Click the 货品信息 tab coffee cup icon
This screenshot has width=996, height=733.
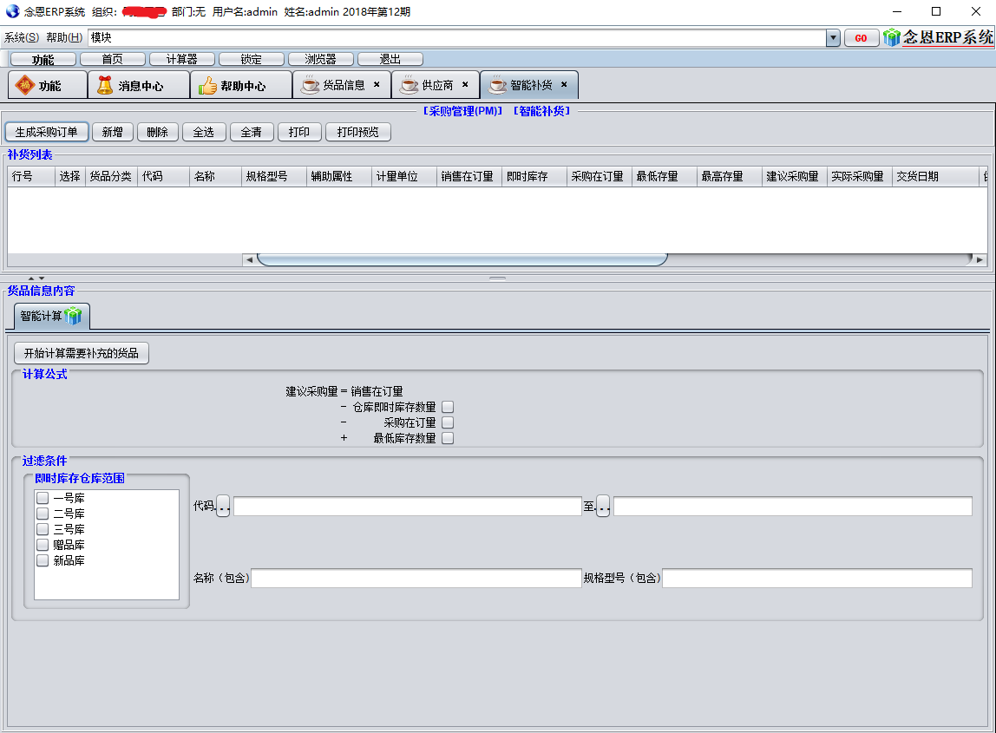310,85
